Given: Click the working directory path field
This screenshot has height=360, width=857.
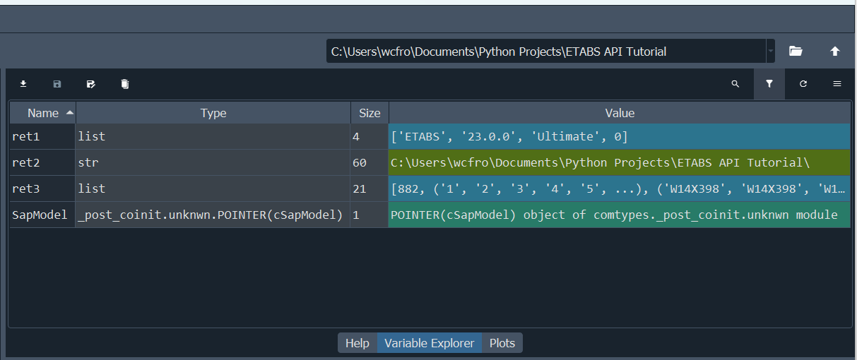Looking at the screenshot, I should pos(545,52).
